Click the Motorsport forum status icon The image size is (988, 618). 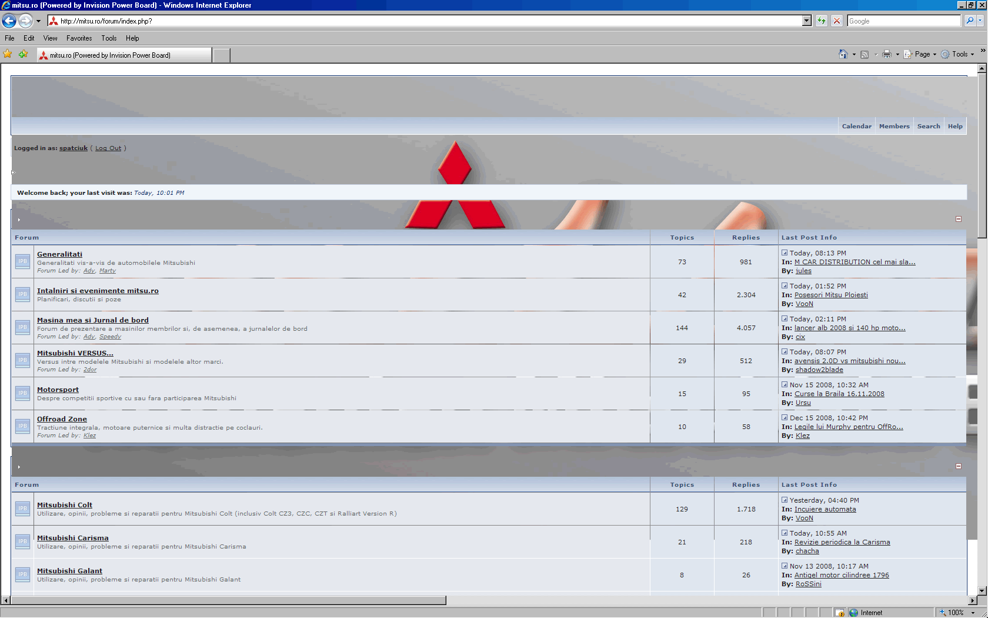click(x=22, y=393)
